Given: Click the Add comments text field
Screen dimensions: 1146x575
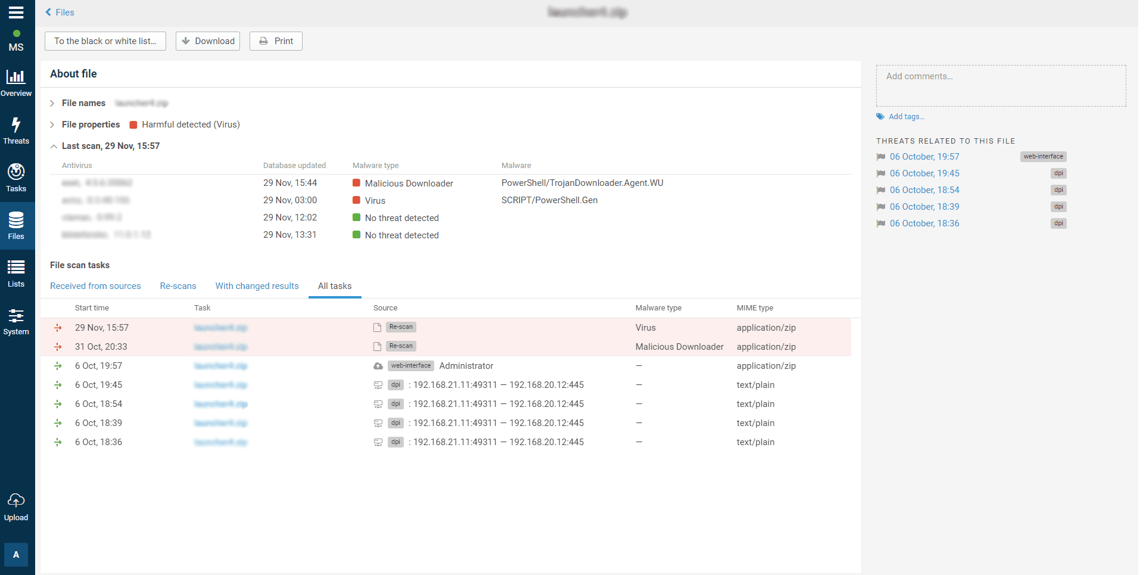Looking at the screenshot, I should pos(1001,86).
